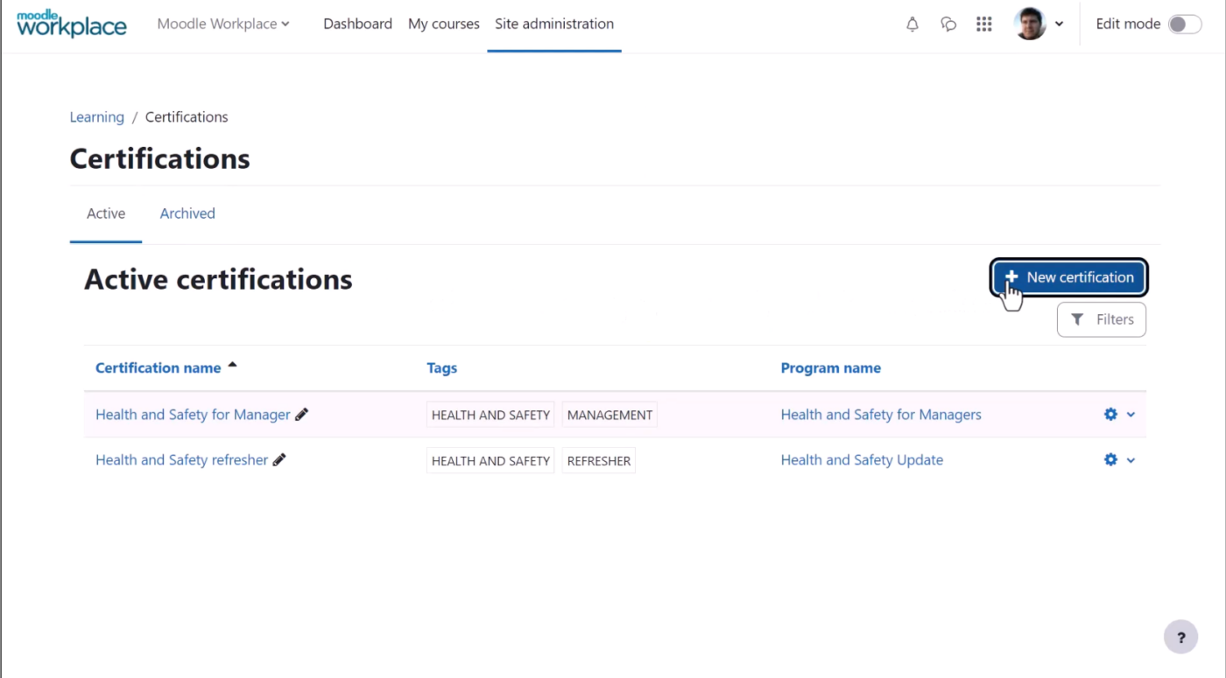
Task: Open the Filters panel
Action: 1101,318
